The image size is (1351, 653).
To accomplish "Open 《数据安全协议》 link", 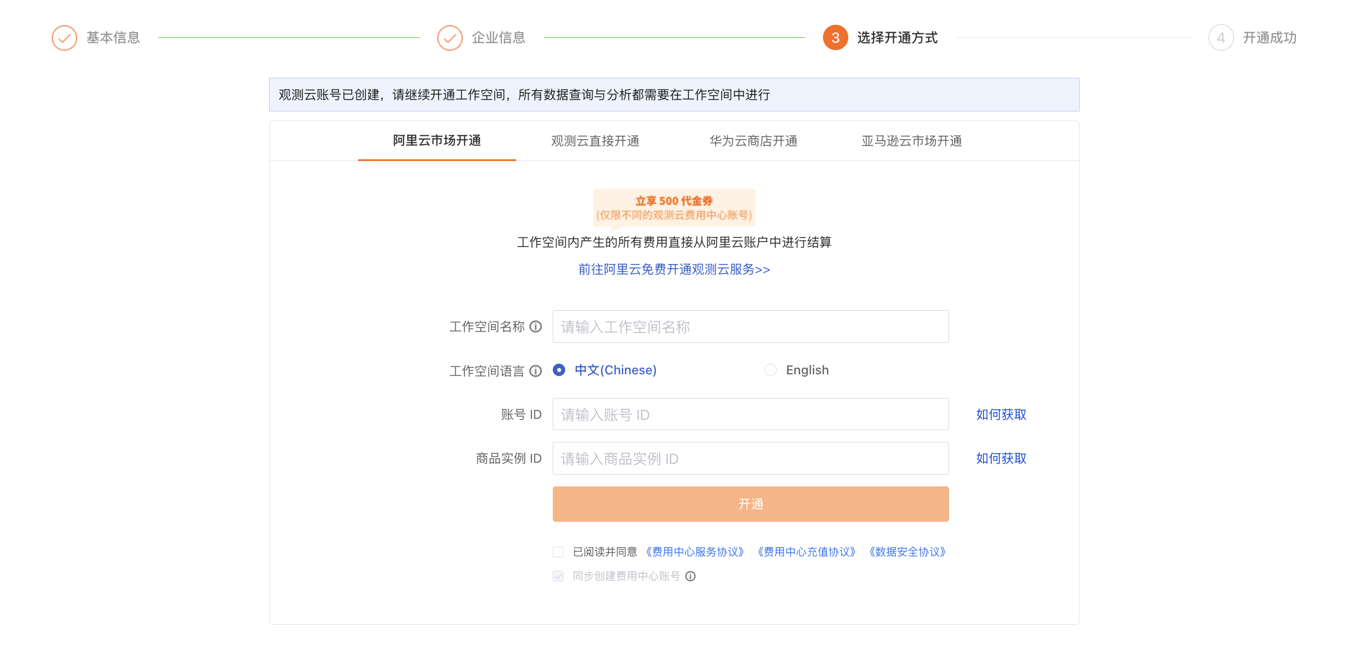I will point(907,552).
